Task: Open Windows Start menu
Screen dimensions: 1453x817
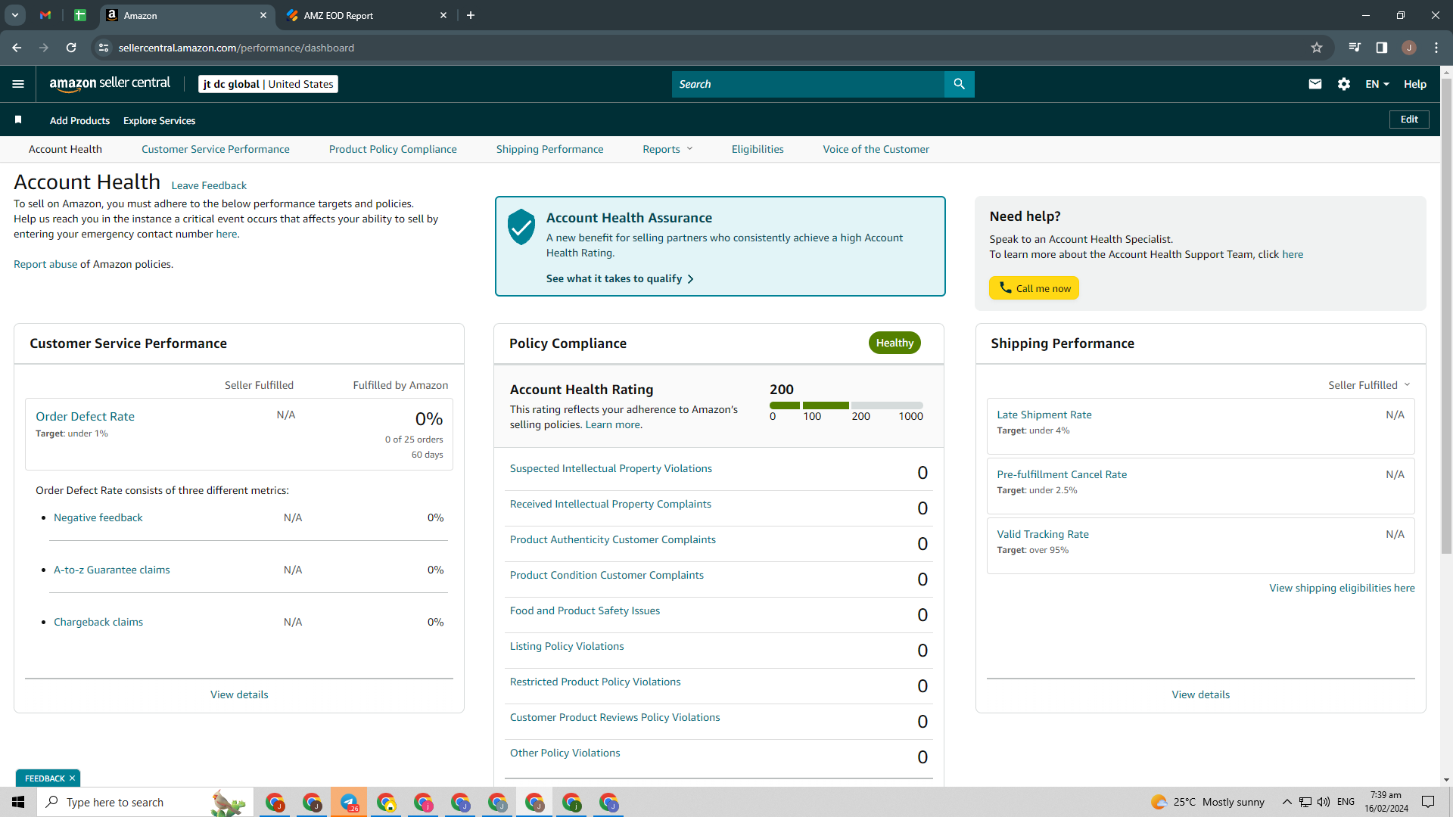Action: point(18,802)
